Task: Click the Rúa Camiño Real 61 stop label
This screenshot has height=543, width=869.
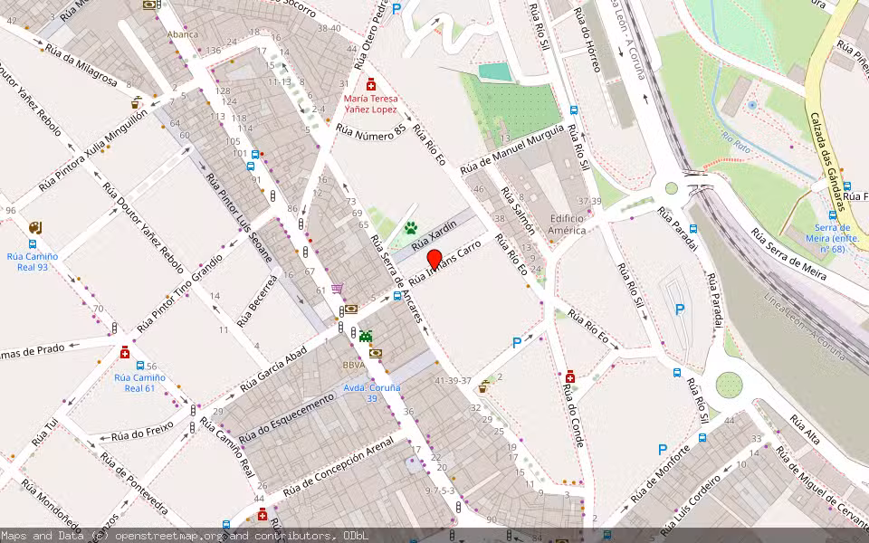Action: [139, 383]
